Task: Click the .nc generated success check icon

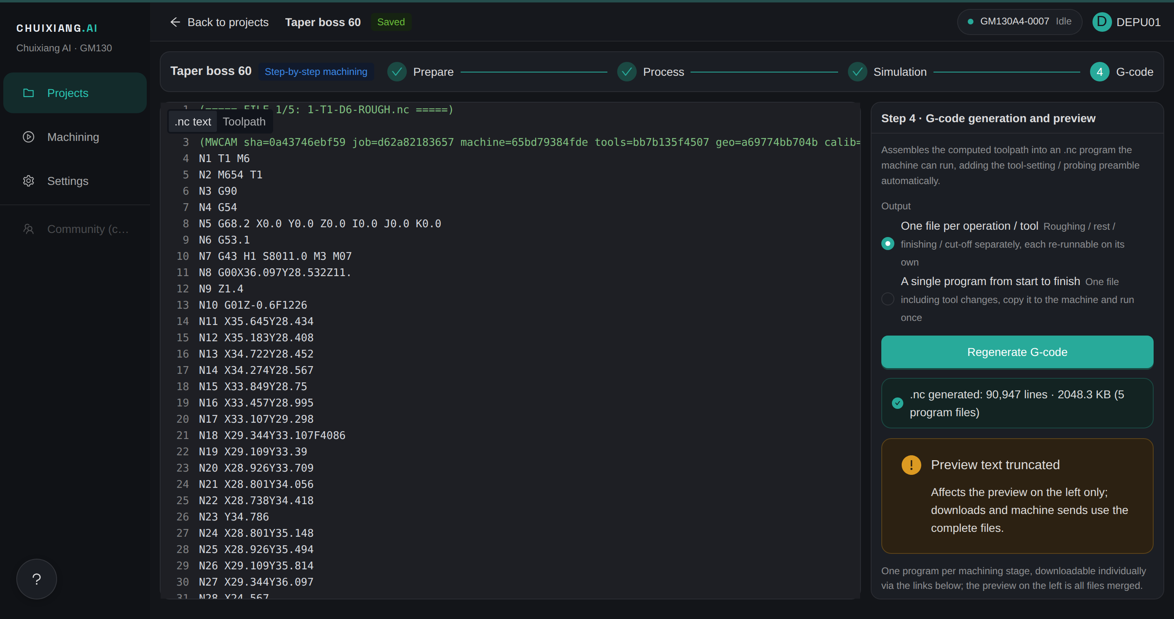Action: 897,403
